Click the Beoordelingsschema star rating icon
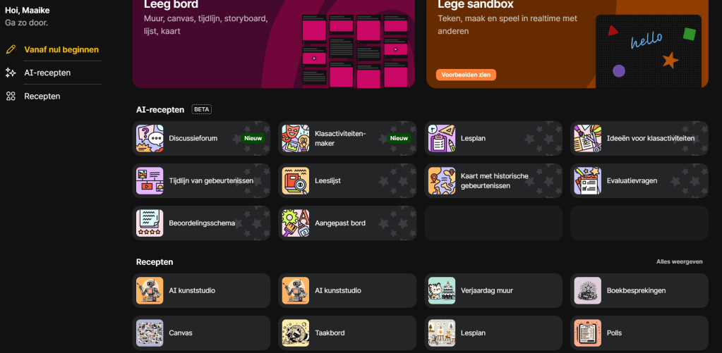 tap(150, 223)
